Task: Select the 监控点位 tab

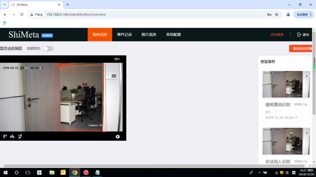Action: click(x=100, y=35)
